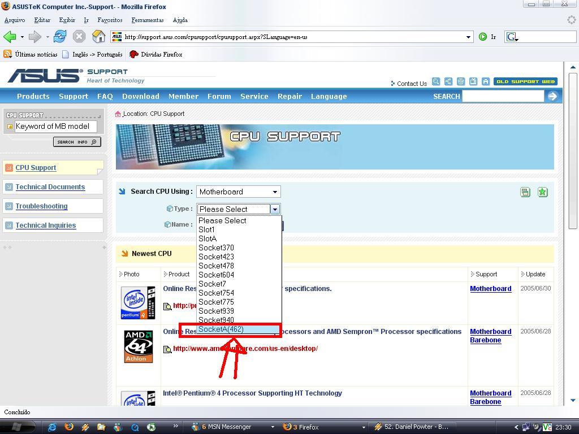The height and width of the screenshot is (434, 579).
Task: Click the magnifier icon beside Contact Us
Action: 436,81
